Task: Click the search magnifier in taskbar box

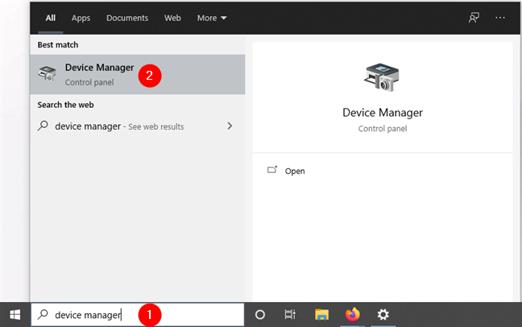Action: (43, 314)
